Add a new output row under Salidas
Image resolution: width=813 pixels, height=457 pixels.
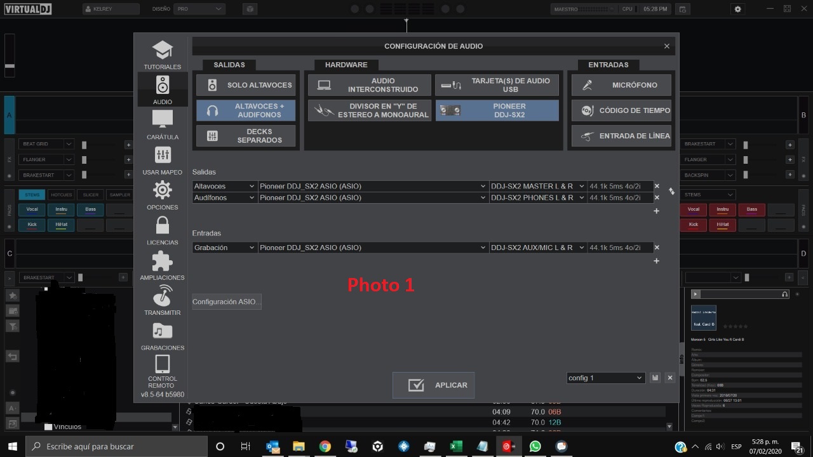(657, 211)
